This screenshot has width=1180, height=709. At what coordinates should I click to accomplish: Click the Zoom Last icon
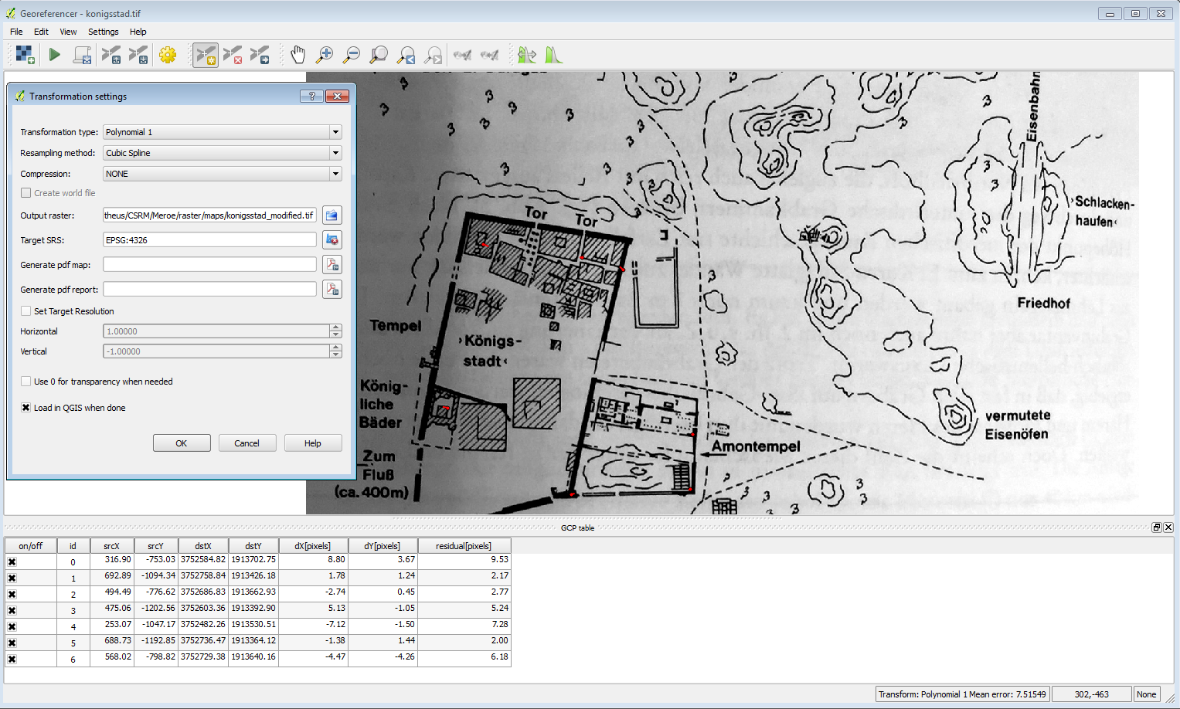[x=406, y=55]
